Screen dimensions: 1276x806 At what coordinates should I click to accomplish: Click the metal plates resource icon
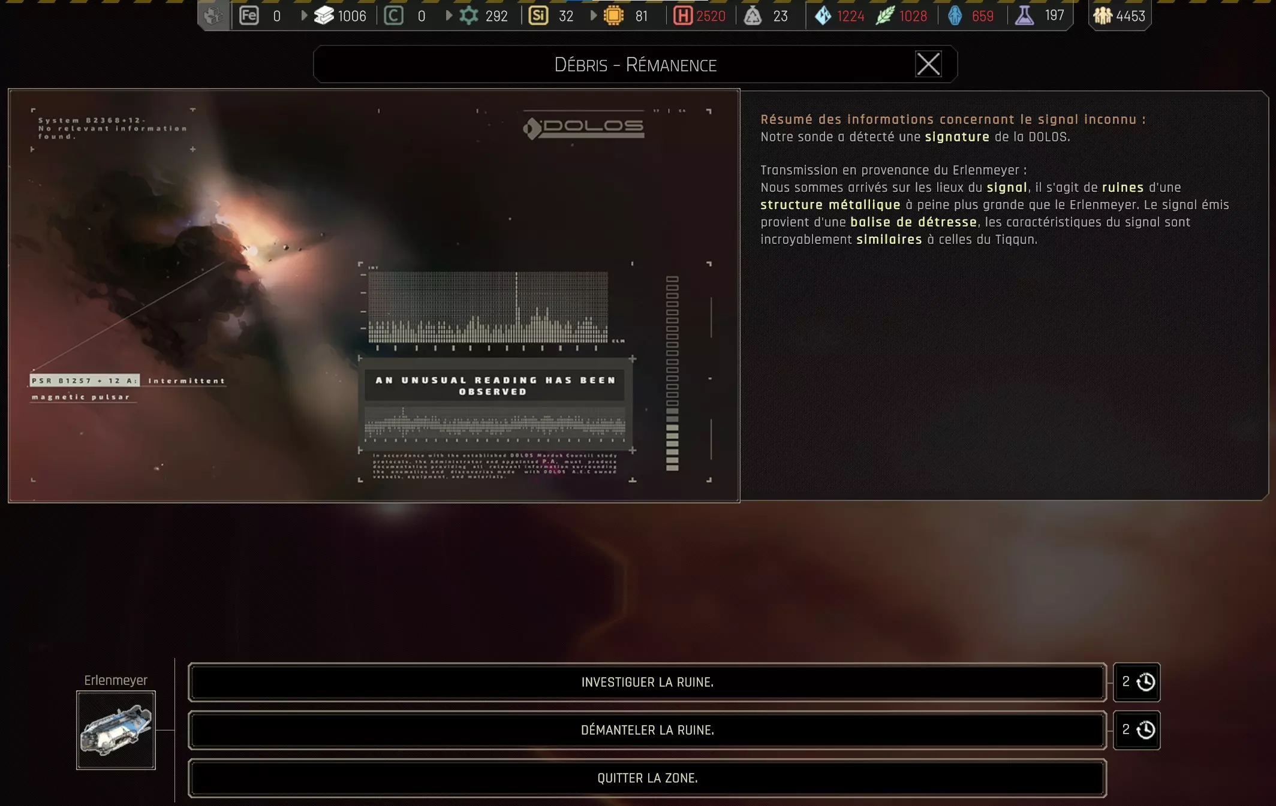324,16
